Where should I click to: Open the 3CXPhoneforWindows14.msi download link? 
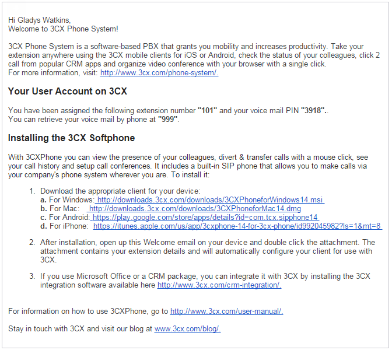click(x=210, y=200)
